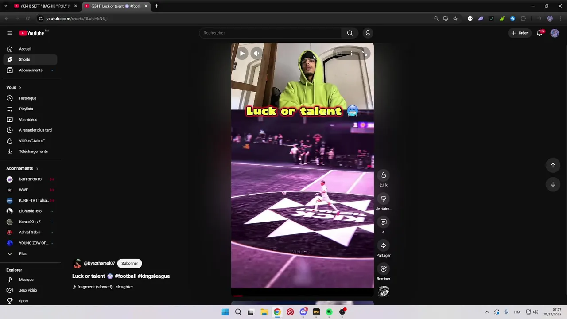Enter fullscreen on the short player
Screen dimensions: 567x319
coord(364,54)
